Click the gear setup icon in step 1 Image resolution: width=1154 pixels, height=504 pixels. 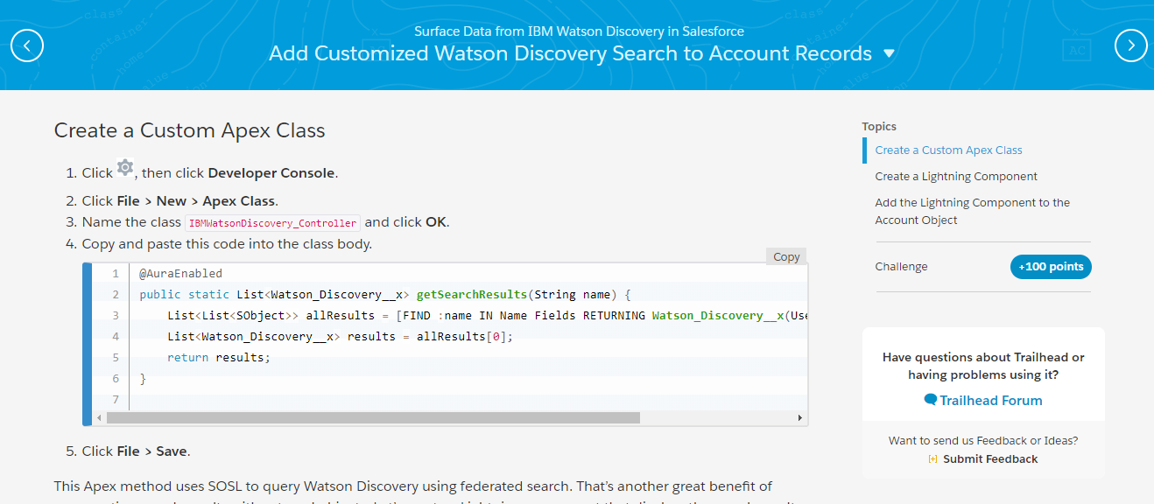(x=125, y=167)
